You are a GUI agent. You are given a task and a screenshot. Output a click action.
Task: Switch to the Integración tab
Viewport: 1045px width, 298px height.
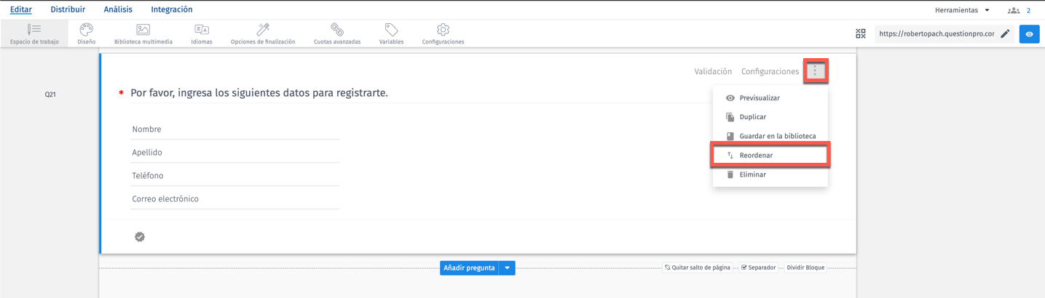click(x=172, y=9)
